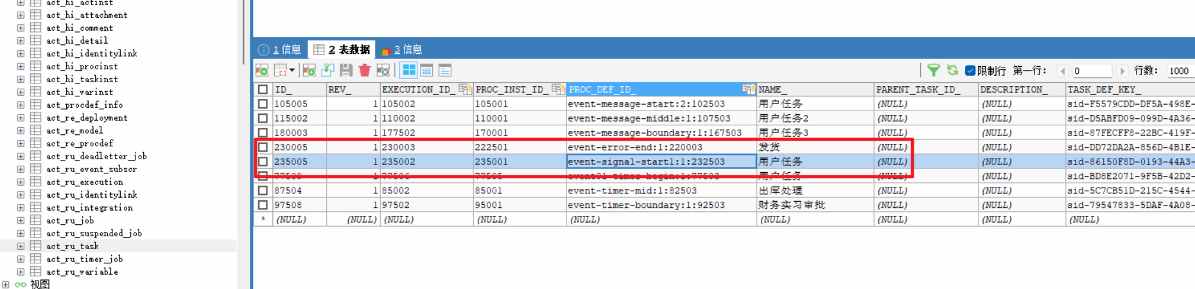
Task: Click the 第一行 first row input field
Action: click(x=1091, y=71)
